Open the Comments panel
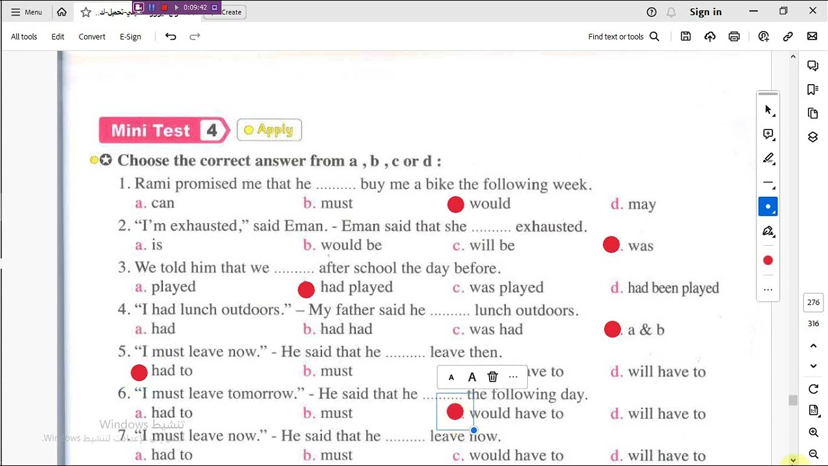Screen dimensions: 828x466 click(x=813, y=65)
